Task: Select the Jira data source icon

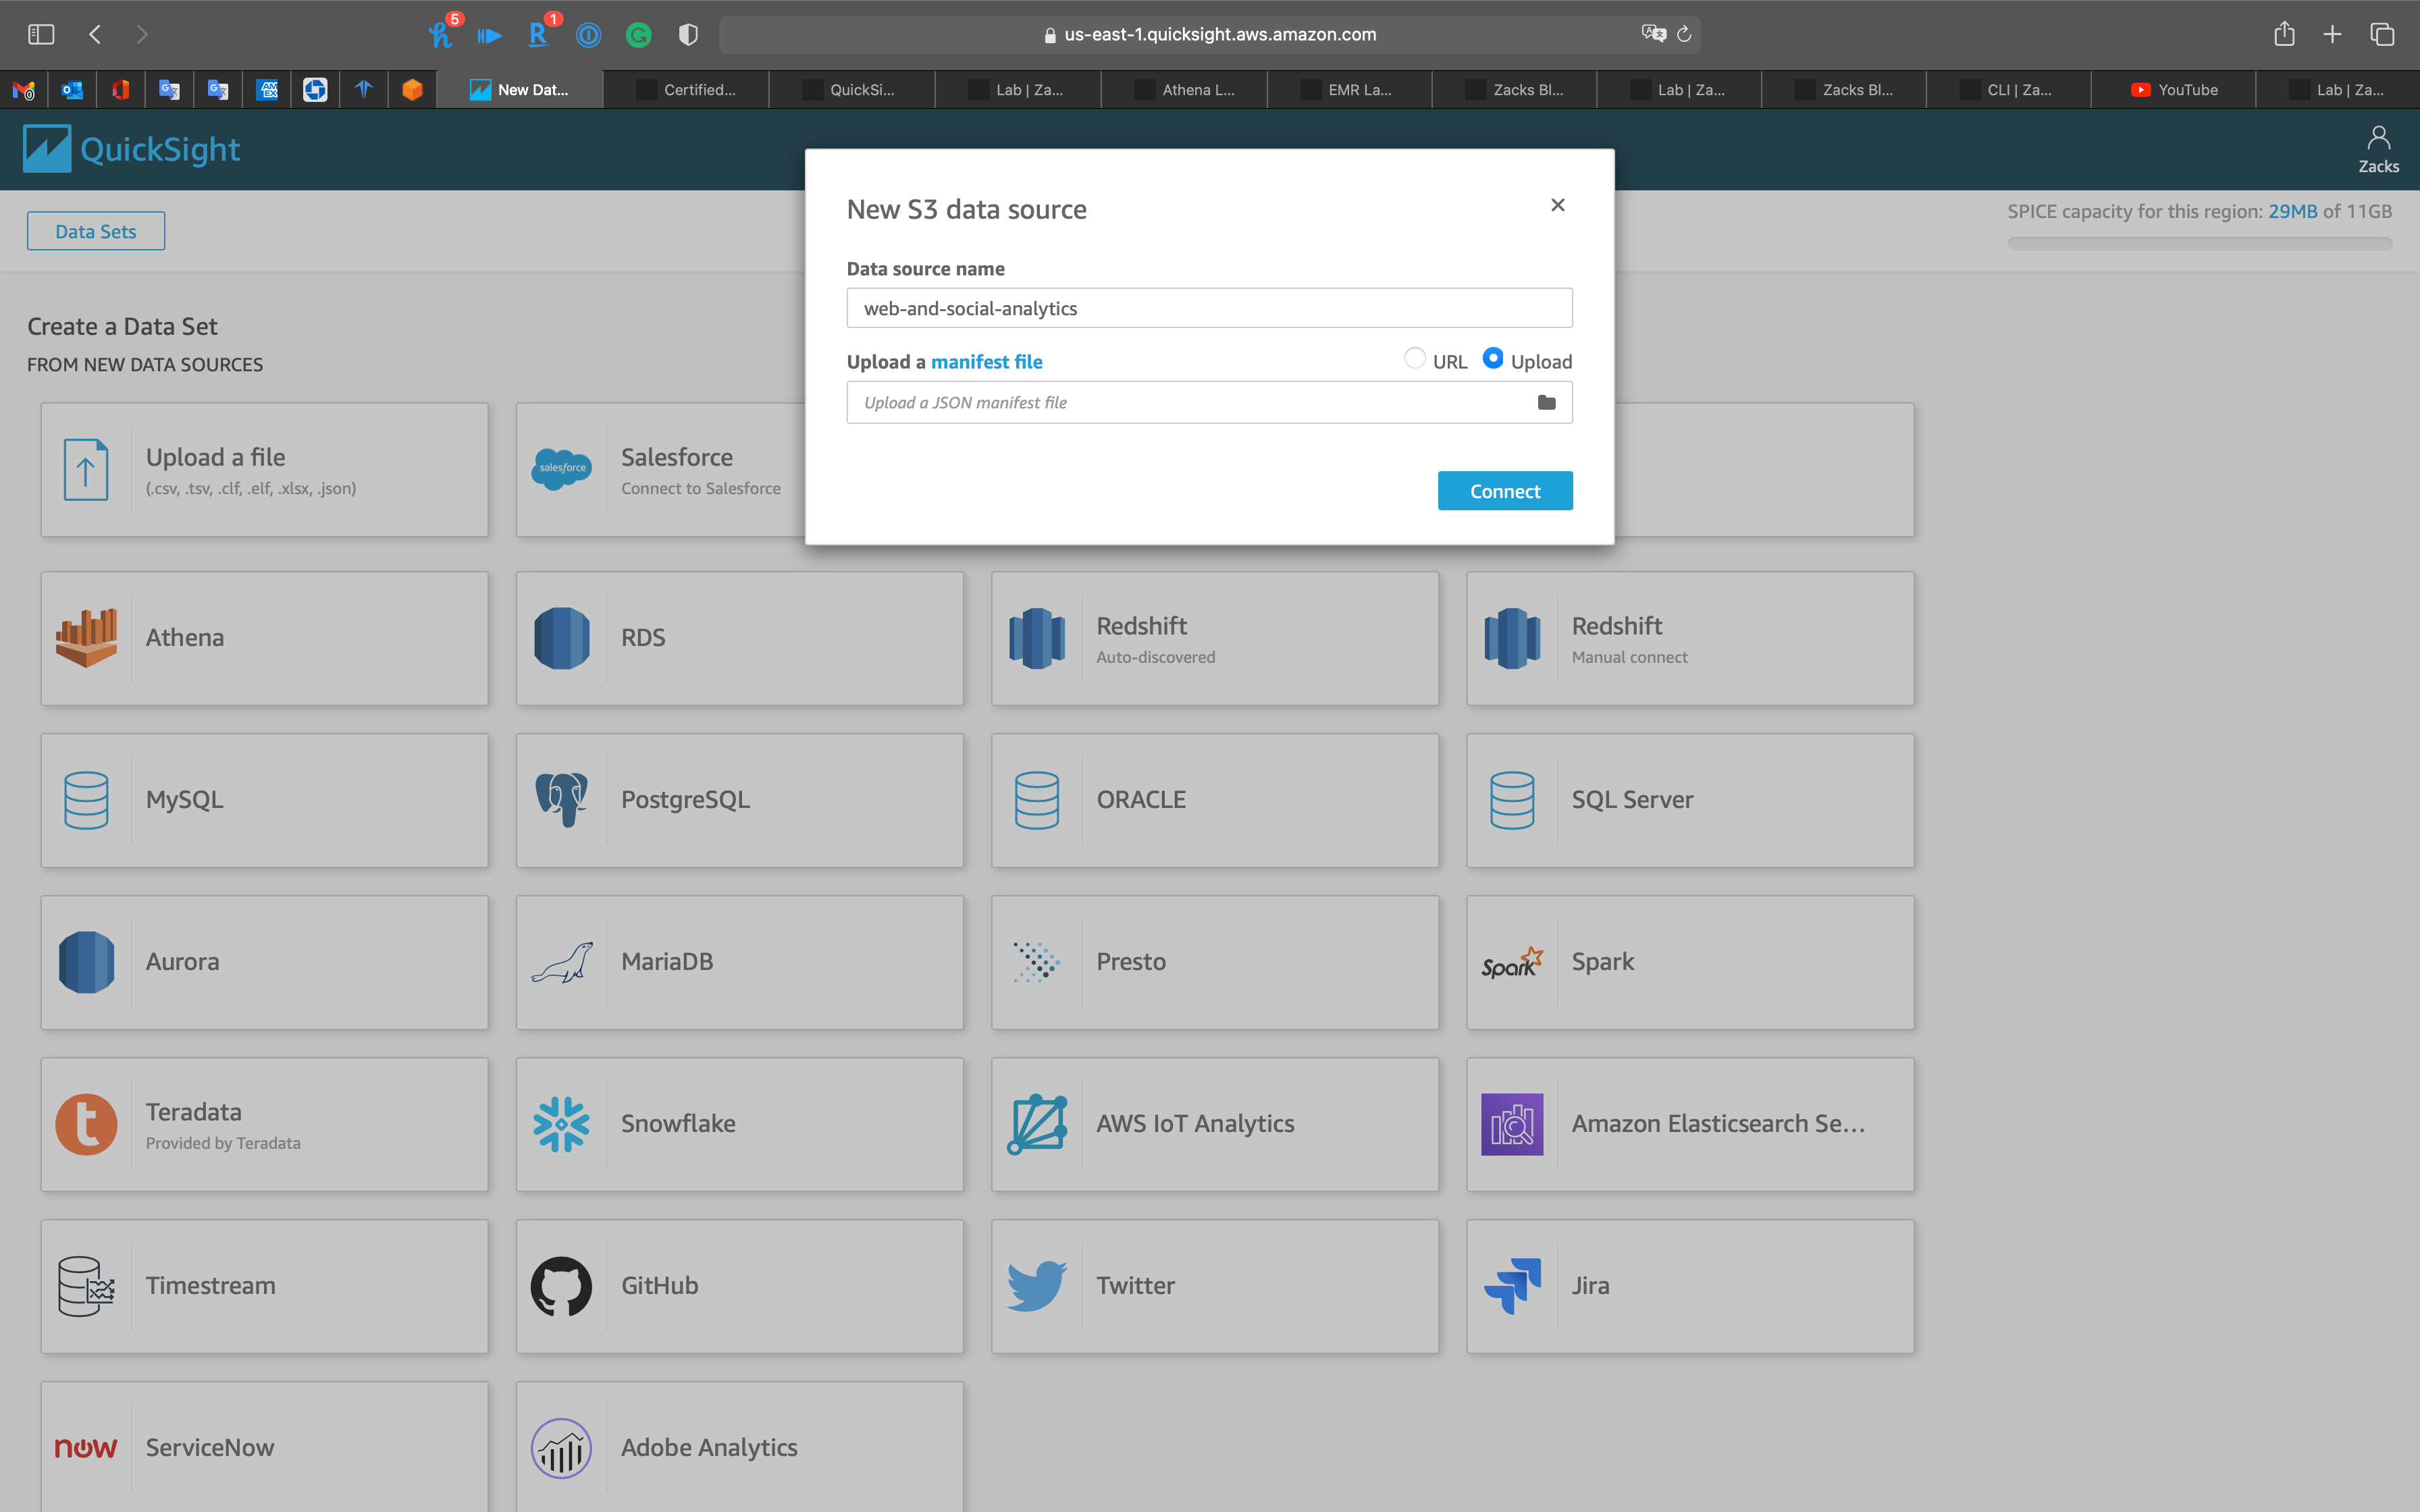Action: 1512,1286
